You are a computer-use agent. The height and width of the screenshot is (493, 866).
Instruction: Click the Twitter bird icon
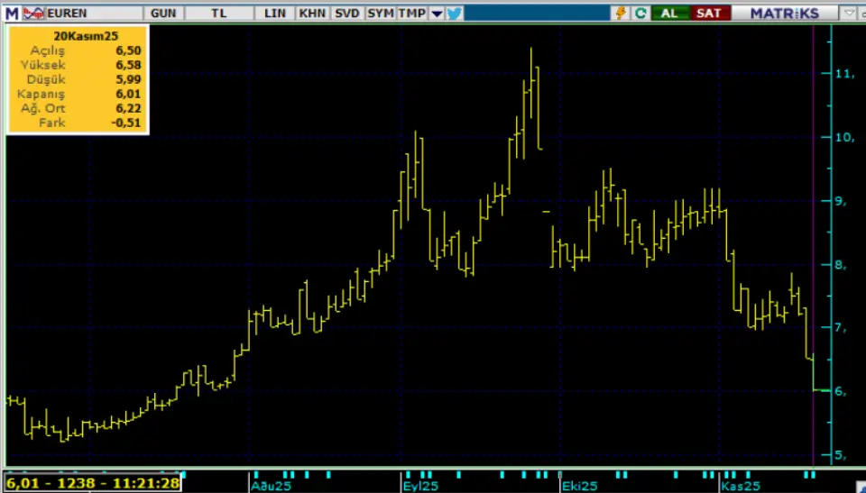pyautogui.click(x=455, y=14)
